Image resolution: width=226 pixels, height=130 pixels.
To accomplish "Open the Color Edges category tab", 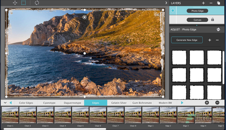I will pyautogui.click(x=26, y=103).
